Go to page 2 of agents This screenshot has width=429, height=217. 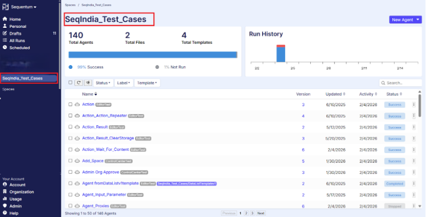pos(246,213)
